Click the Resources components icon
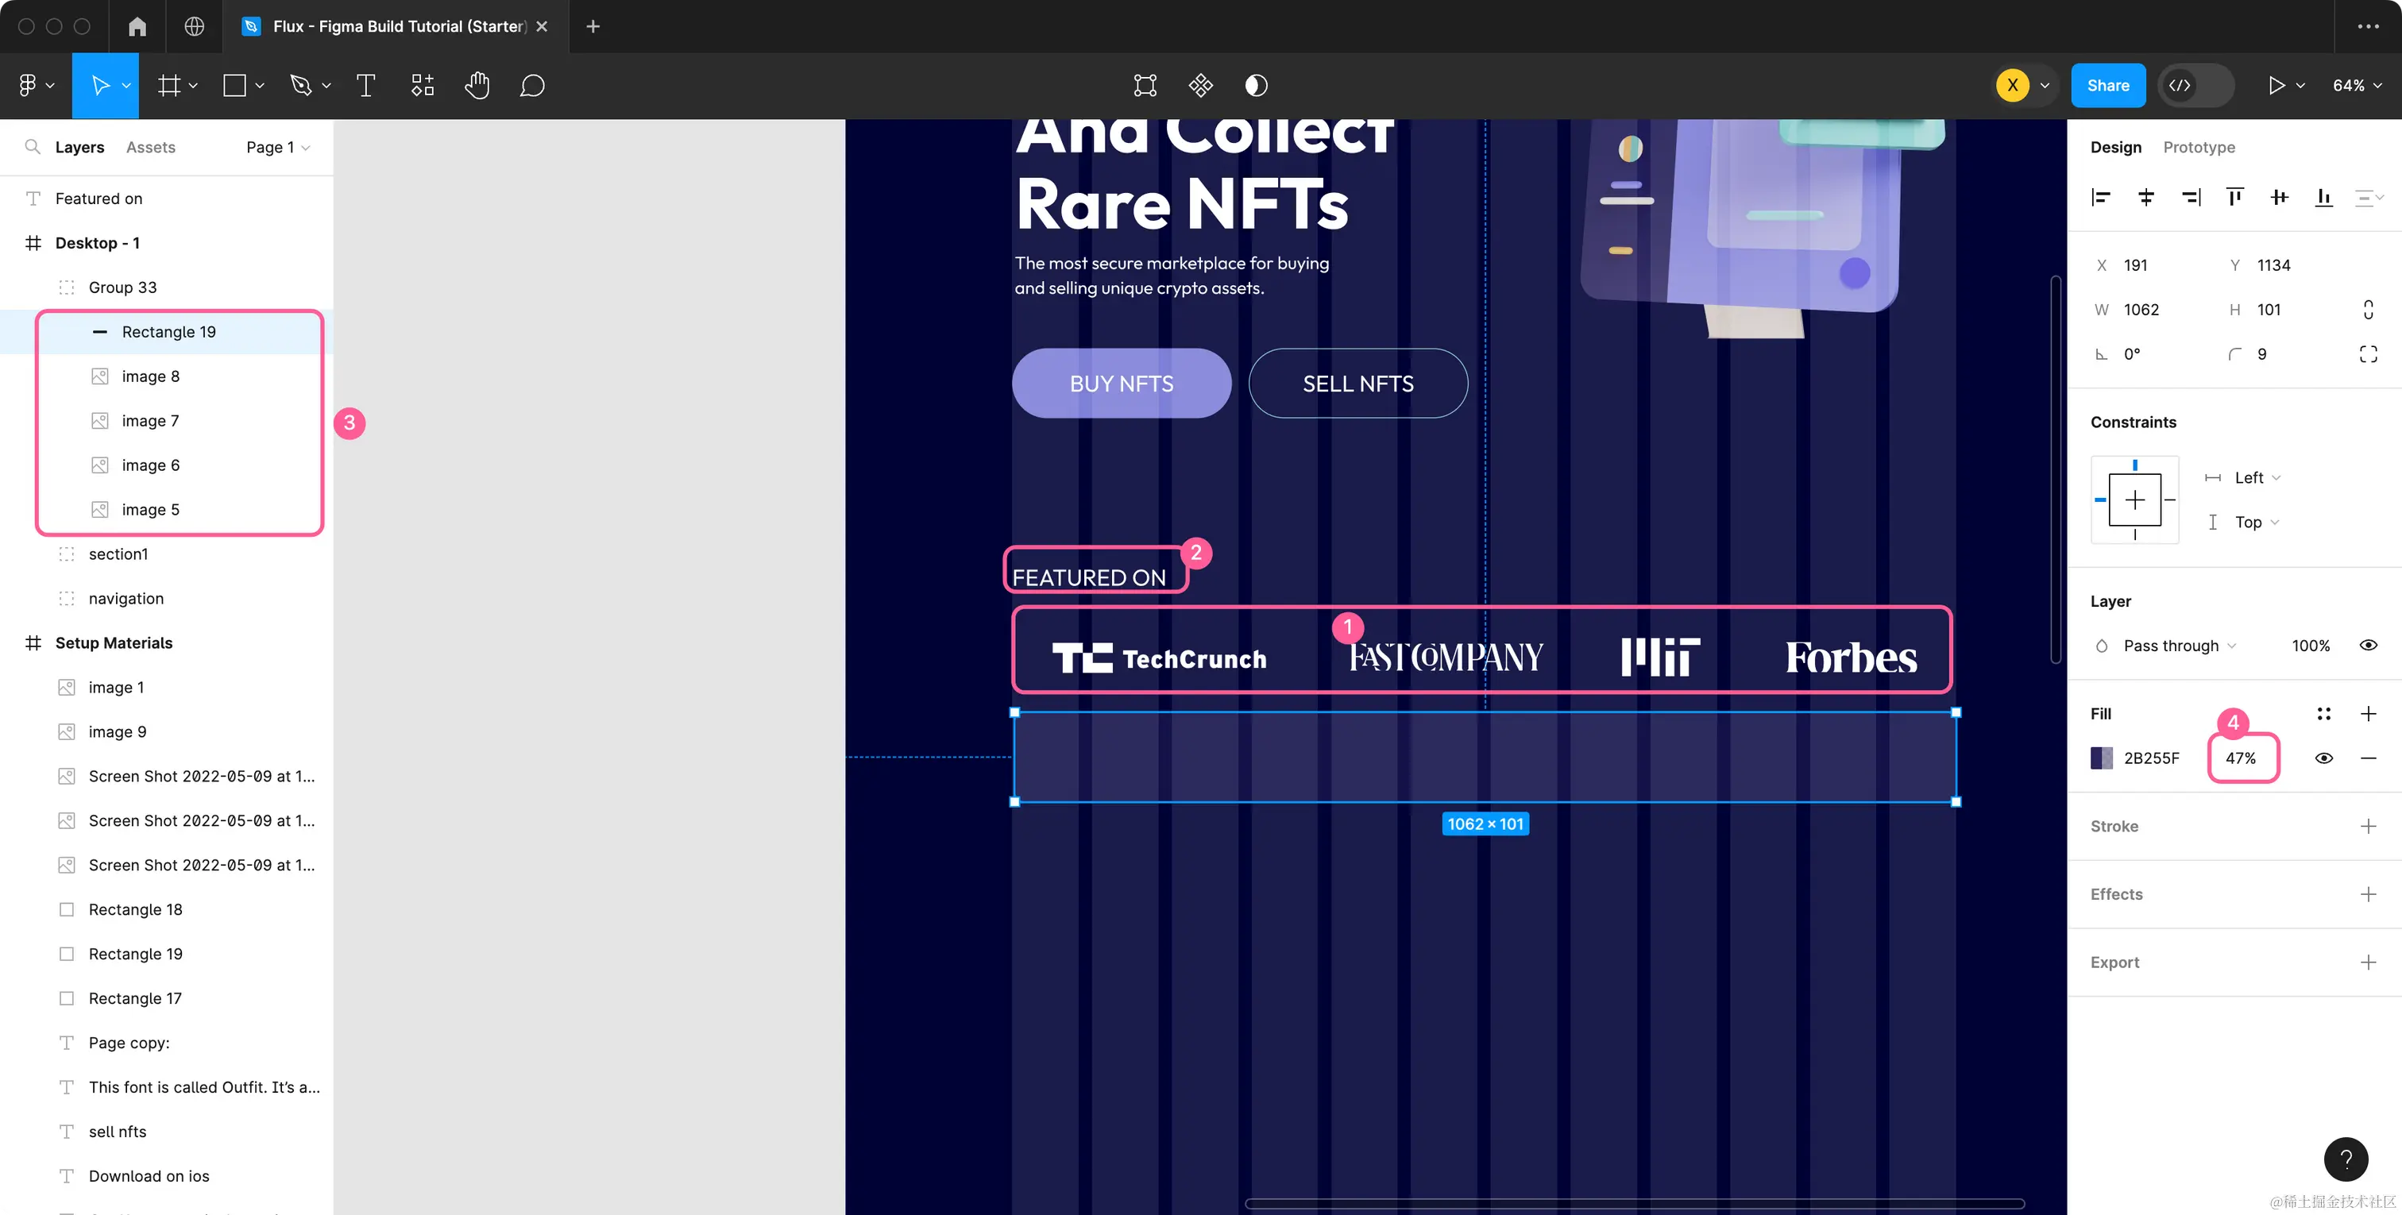The width and height of the screenshot is (2402, 1215). 423,85
